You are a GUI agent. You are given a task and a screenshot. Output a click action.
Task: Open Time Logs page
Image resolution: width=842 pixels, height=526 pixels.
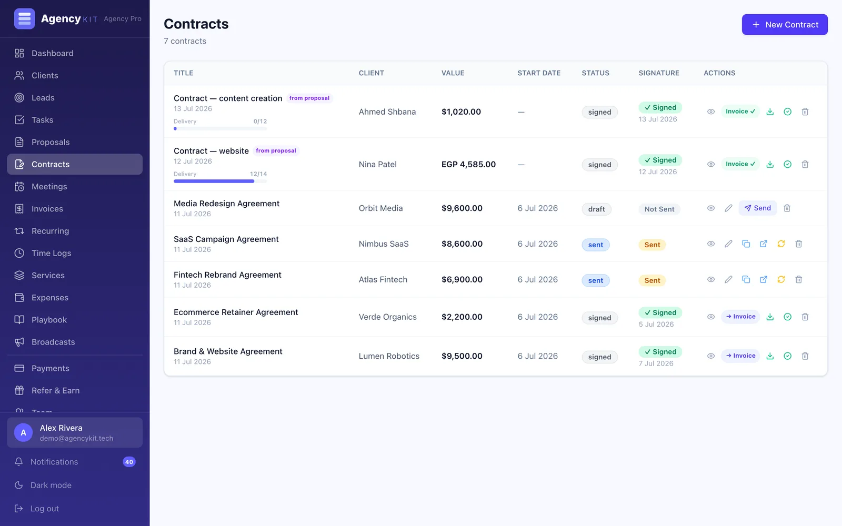pos(75,253)
